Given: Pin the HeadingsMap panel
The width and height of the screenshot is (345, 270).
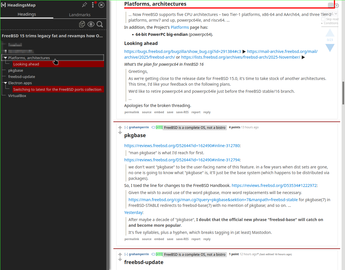Looking at the screenshot, I should tap(84, 5).
